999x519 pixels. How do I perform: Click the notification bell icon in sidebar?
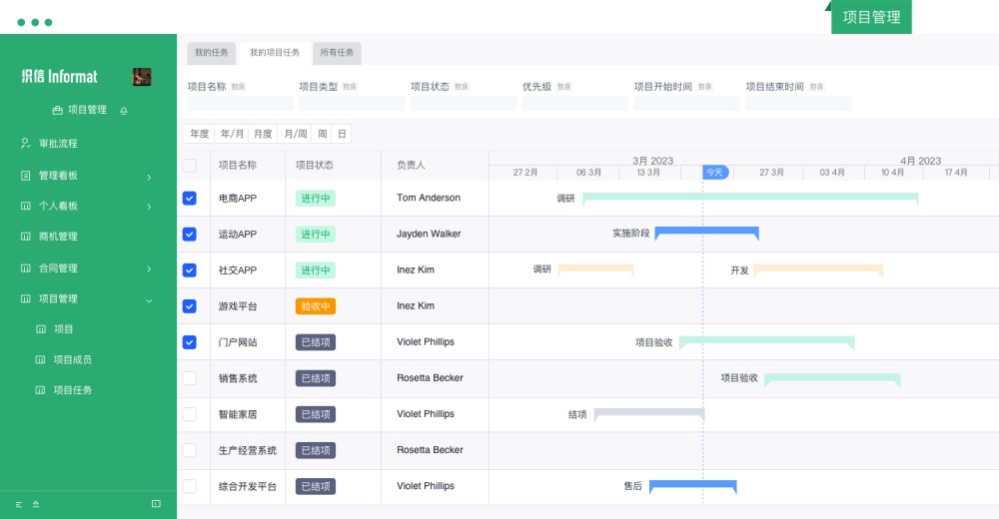coord(124,111)
